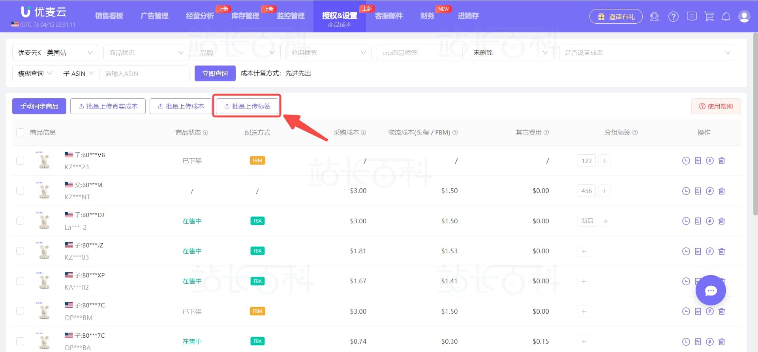Open the 库存管理 menu
This screenshot has width=758, height=352.
click(246, 16)
